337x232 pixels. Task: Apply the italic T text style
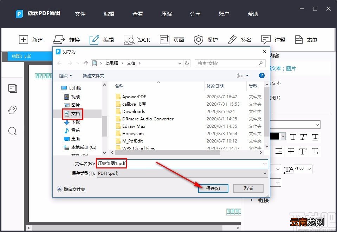(x=303, y=137)
